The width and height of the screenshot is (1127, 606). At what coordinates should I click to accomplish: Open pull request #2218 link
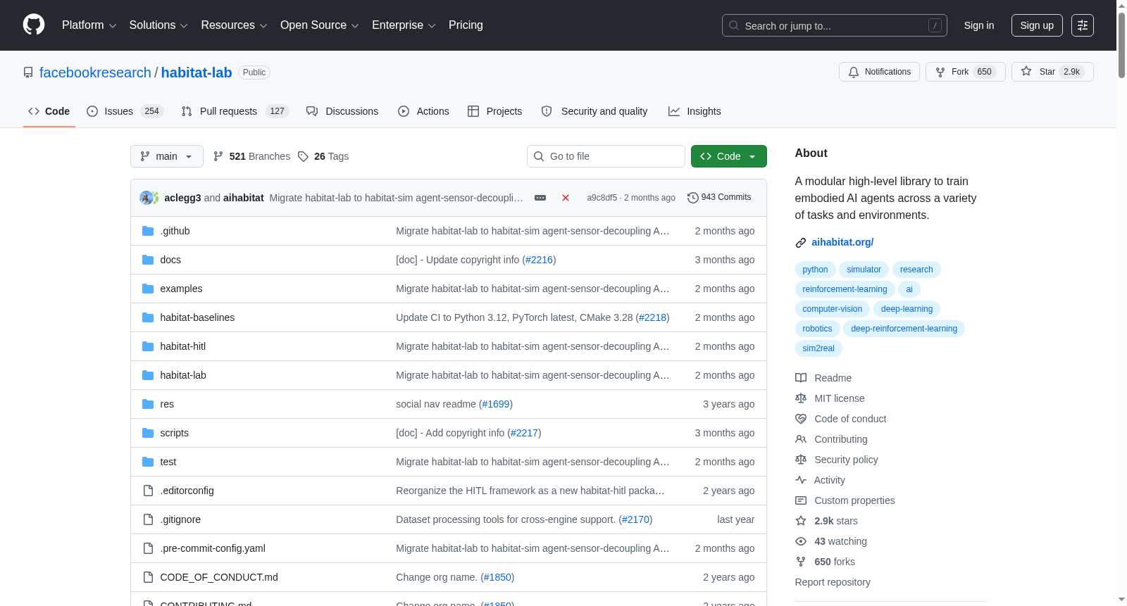pyautogui.click(x=653, y=317)
